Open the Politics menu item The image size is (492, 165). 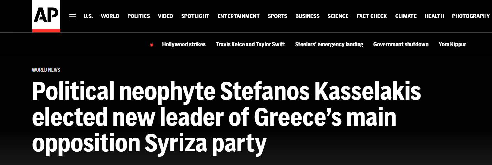point(139,16)
